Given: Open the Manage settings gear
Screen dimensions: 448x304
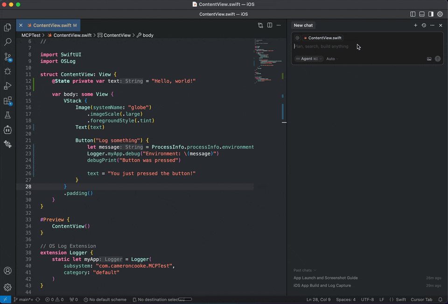Looking at the screenshot, I should [x=7, y=287].
